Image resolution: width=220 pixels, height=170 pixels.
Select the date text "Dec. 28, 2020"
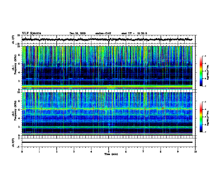pyautogui.click(x=77, y=33)
